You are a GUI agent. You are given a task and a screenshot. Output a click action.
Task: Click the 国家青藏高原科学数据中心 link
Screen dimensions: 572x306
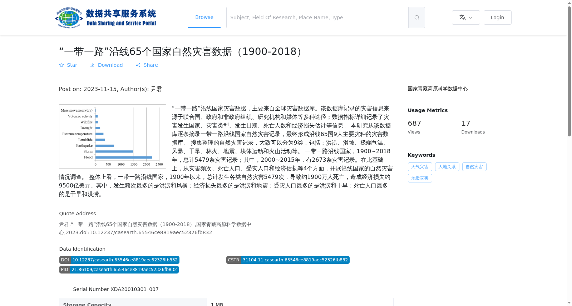[x=438, y=89]
